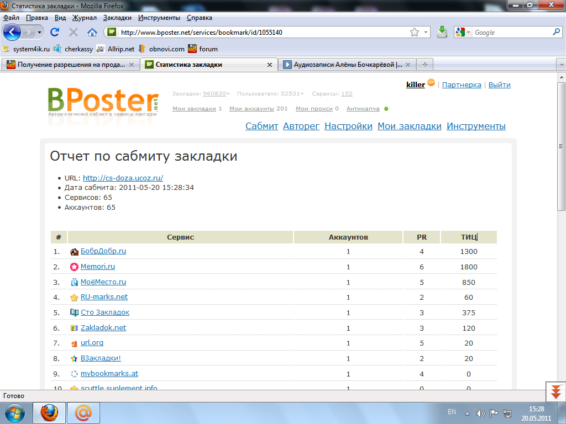Open the Вид menu

pos(60,18)
